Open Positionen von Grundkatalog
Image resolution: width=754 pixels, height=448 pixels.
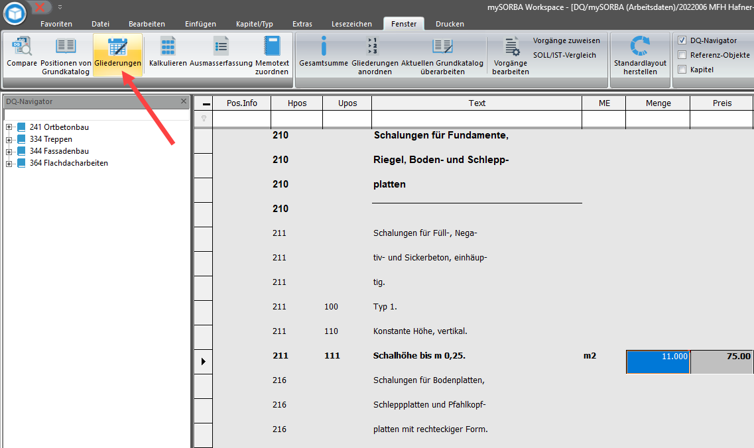point(66,55)
